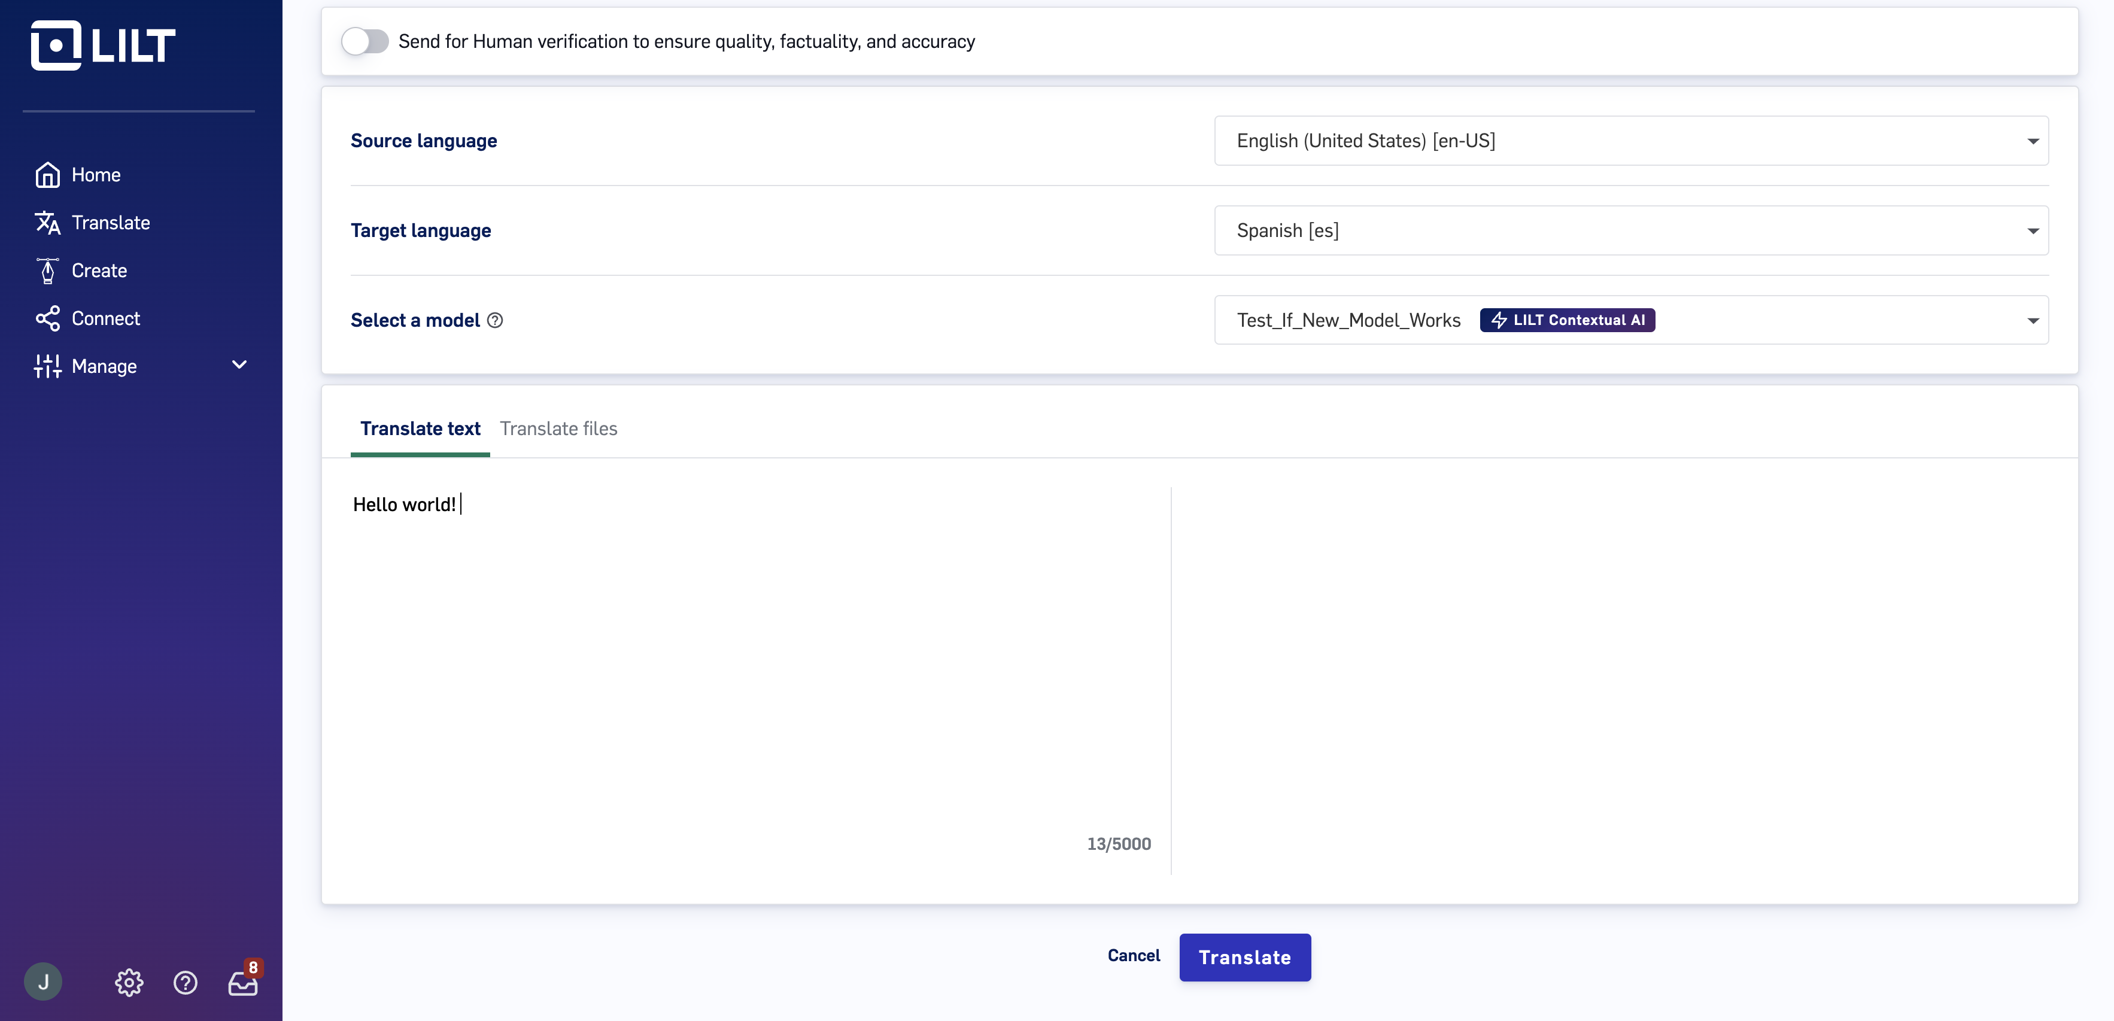Open the help question mark icon
Viewport: 2114px width, 1021px height.
[x=186, y=983]
